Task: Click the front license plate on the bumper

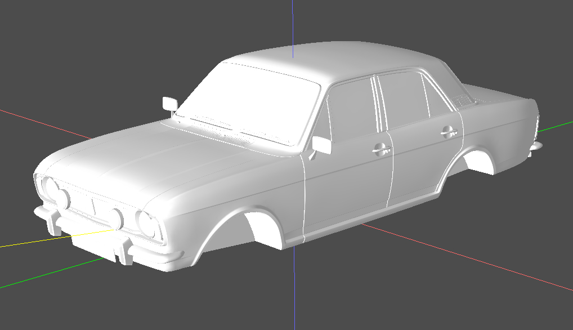Action: tap(95, 246)
